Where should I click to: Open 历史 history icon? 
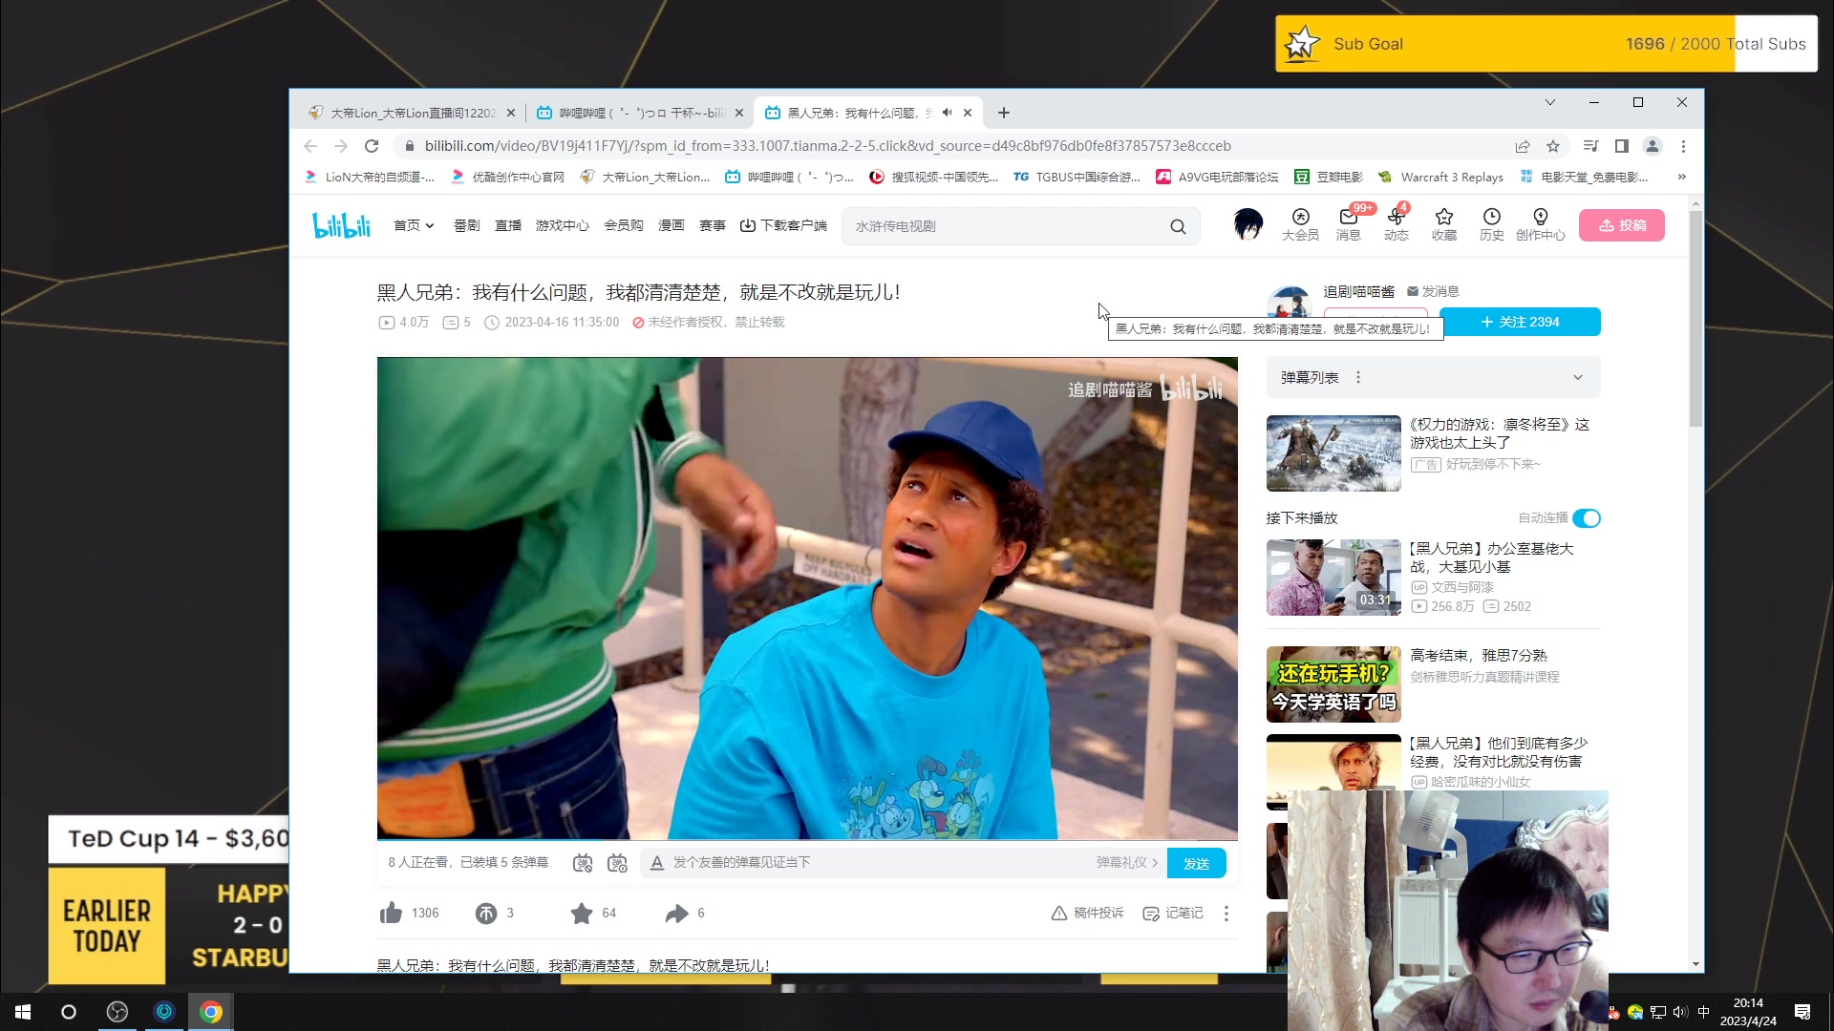pyautogui.click(x=1491, y=225)
